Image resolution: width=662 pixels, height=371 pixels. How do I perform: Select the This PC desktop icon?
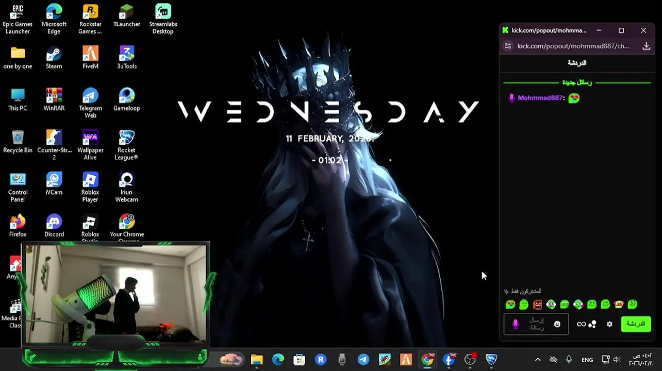18,99
